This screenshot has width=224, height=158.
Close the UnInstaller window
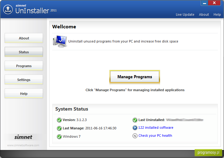[214, 3]
